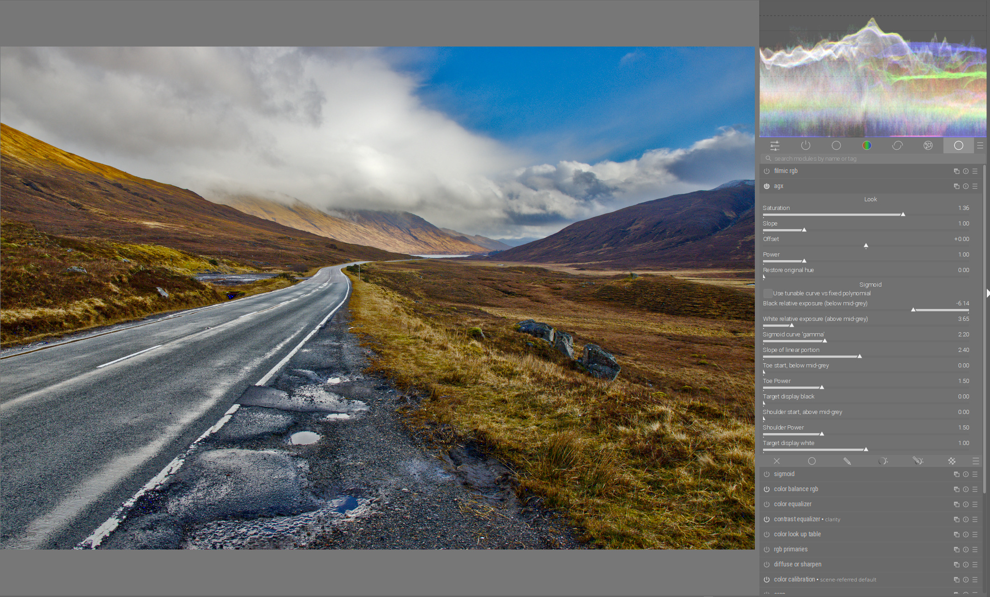Open presets menu for color balance rgb
990x597 pixels.
[975, 489]
